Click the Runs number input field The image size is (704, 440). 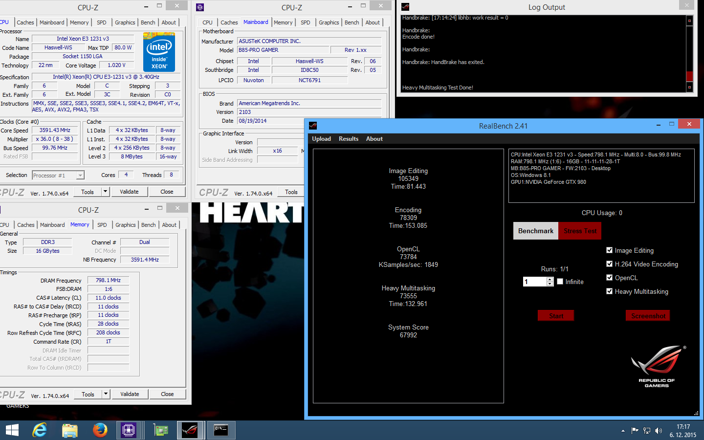point(535,282)
